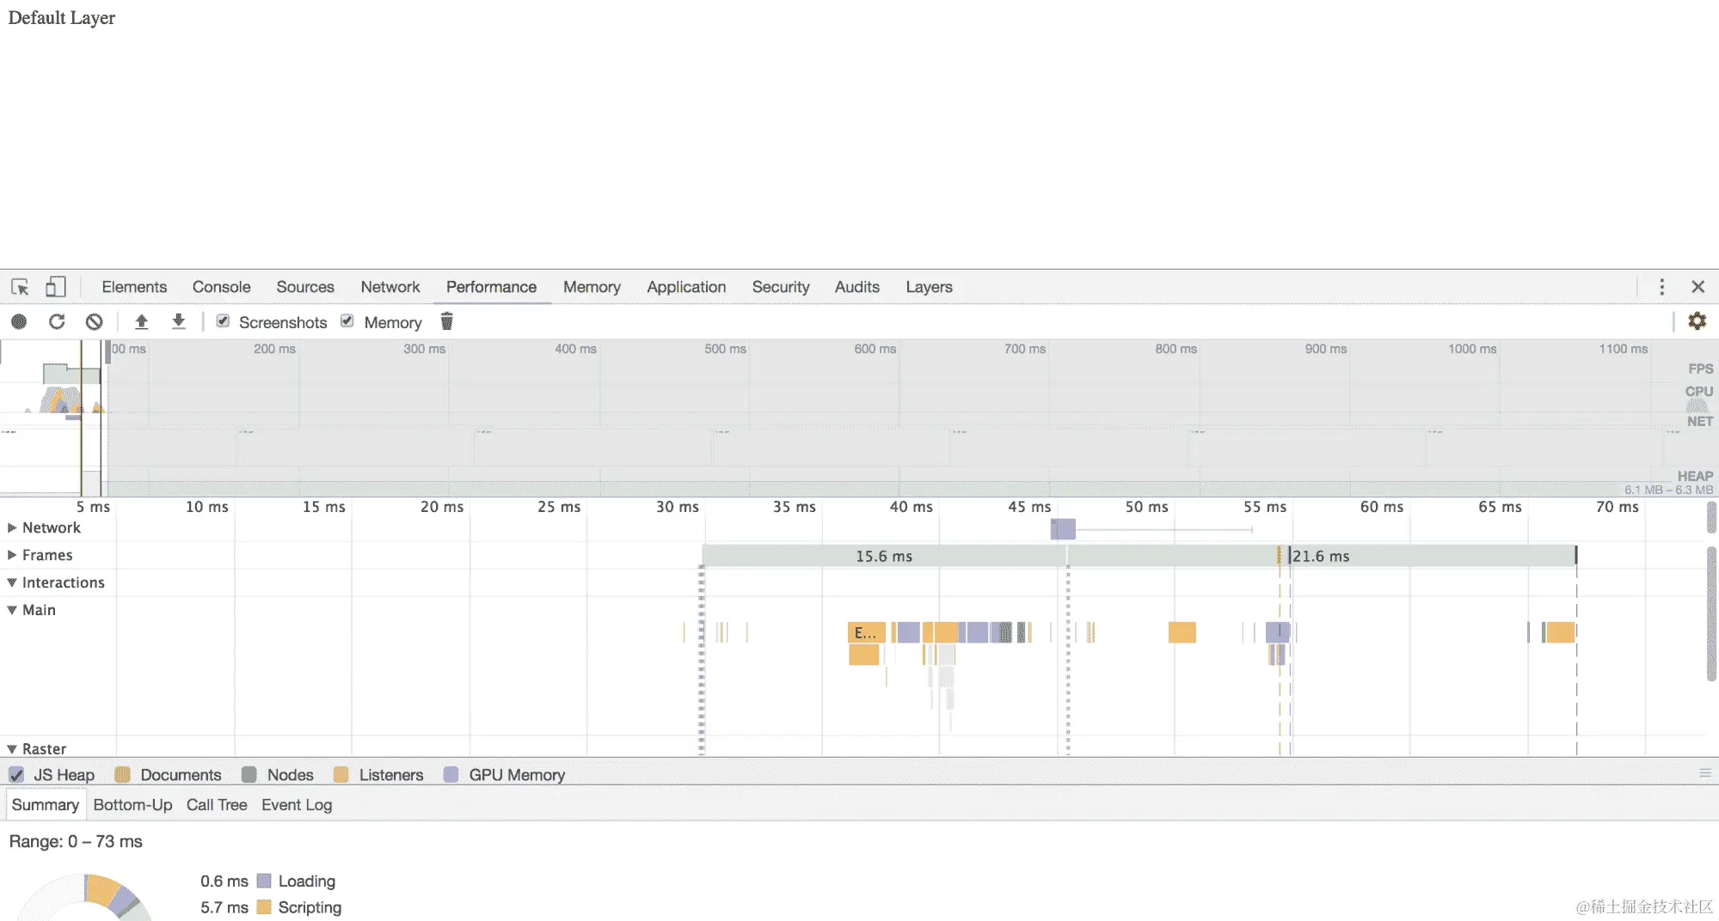Viewport: 1719px width, 921px height.
Task: Clear the performance recording
Action: pyautogui.click(x=95, y=321)
